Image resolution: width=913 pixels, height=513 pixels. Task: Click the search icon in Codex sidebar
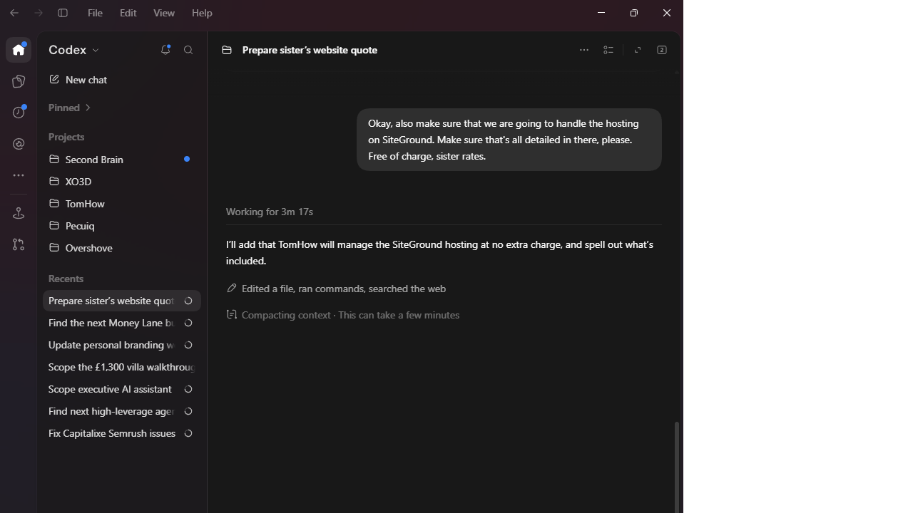click(x=188, y=50)
